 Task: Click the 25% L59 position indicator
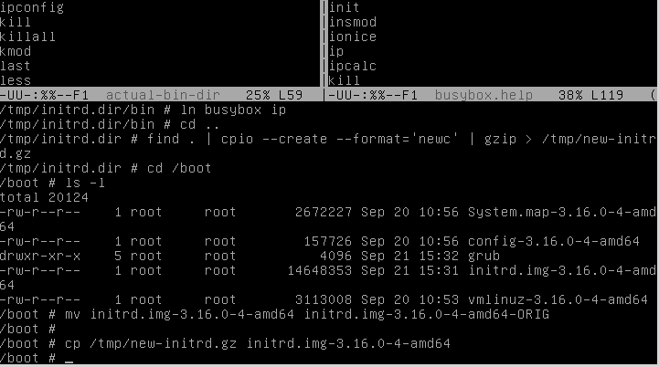click(274, 95)
